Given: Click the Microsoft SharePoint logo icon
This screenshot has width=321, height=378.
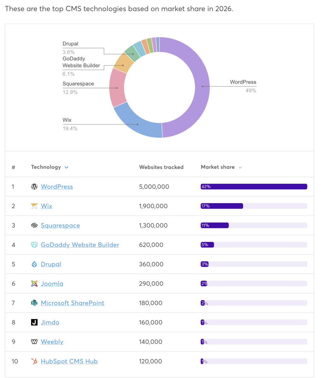Looking at the screenshot, I should [34, 303].
